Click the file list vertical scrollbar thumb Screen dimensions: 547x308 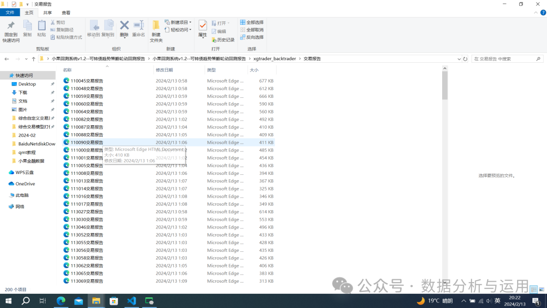pos(445,86)
